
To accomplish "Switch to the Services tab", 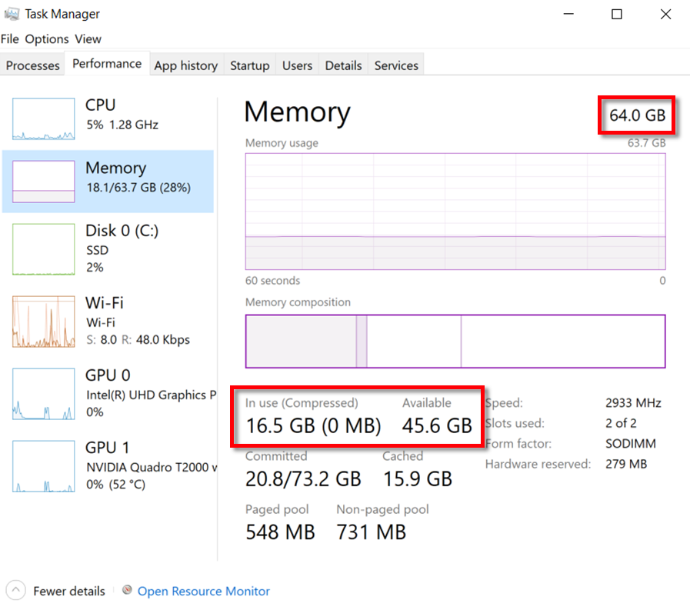I will (x=395, y=65).
